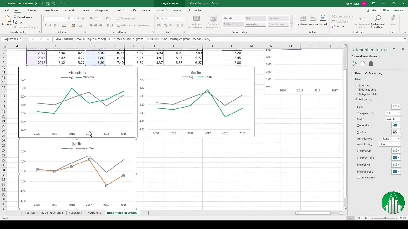Image resolution: width=408 pixels, height=229 pixels.
Task: Open Effects pentagon icon in format pane
Action: pos(362,63)
